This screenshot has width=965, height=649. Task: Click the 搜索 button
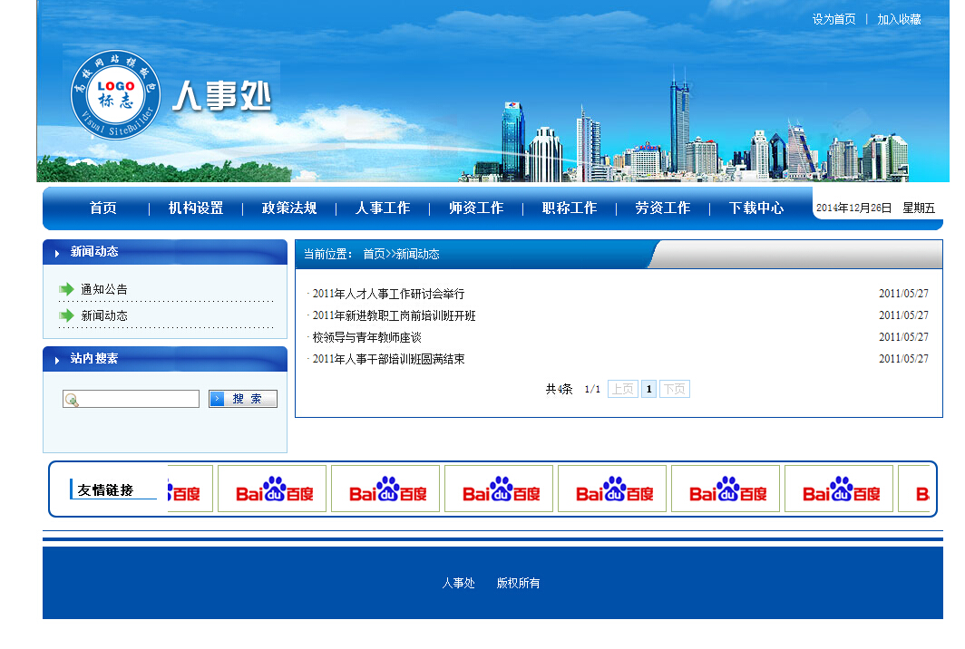click(243, 399)
